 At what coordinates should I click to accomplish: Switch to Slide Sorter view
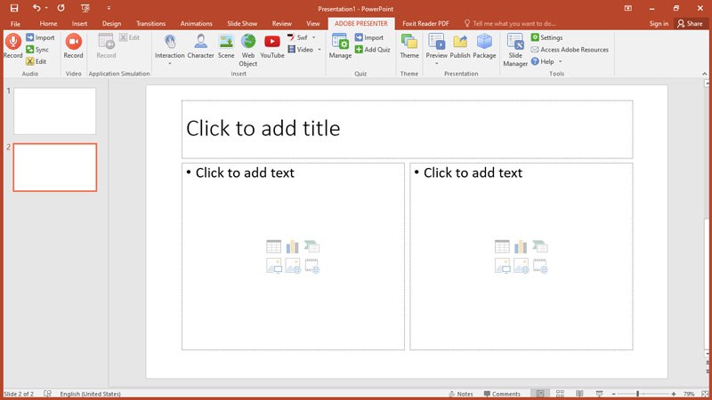(560, 394)
